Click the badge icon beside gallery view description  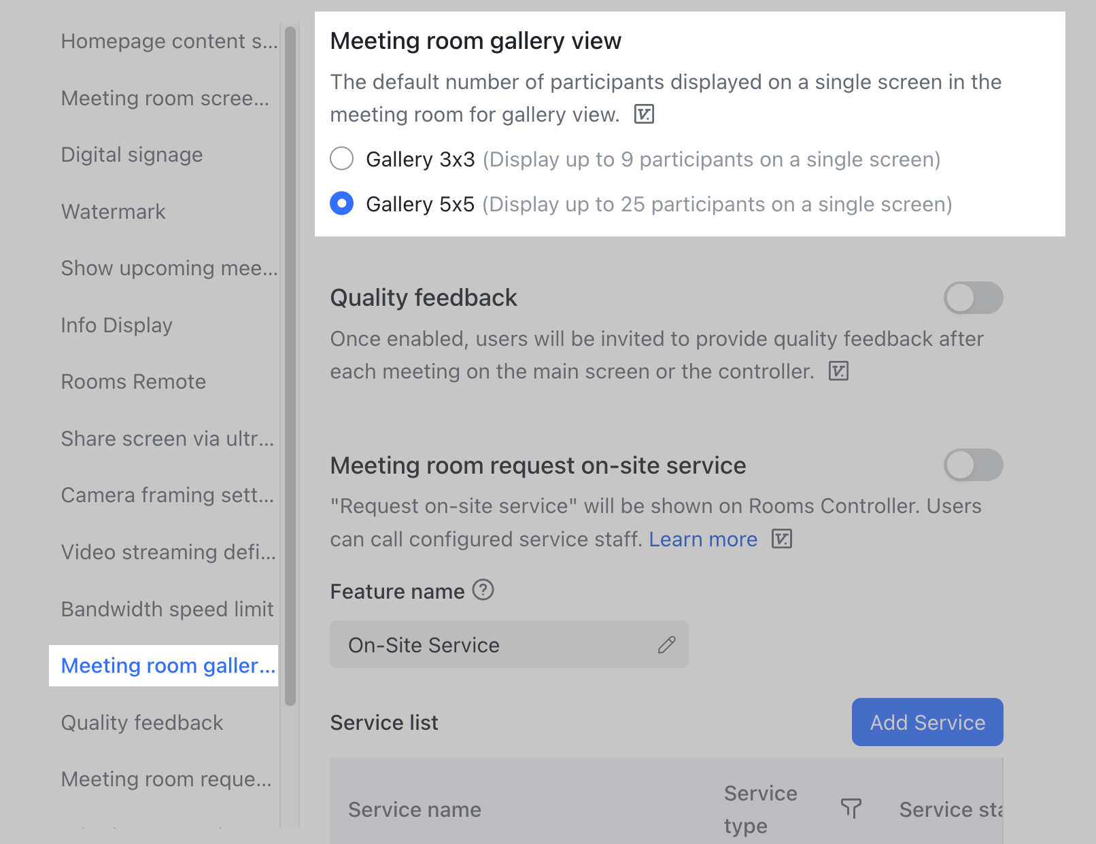pyautogui.click(x=644, y=114)
